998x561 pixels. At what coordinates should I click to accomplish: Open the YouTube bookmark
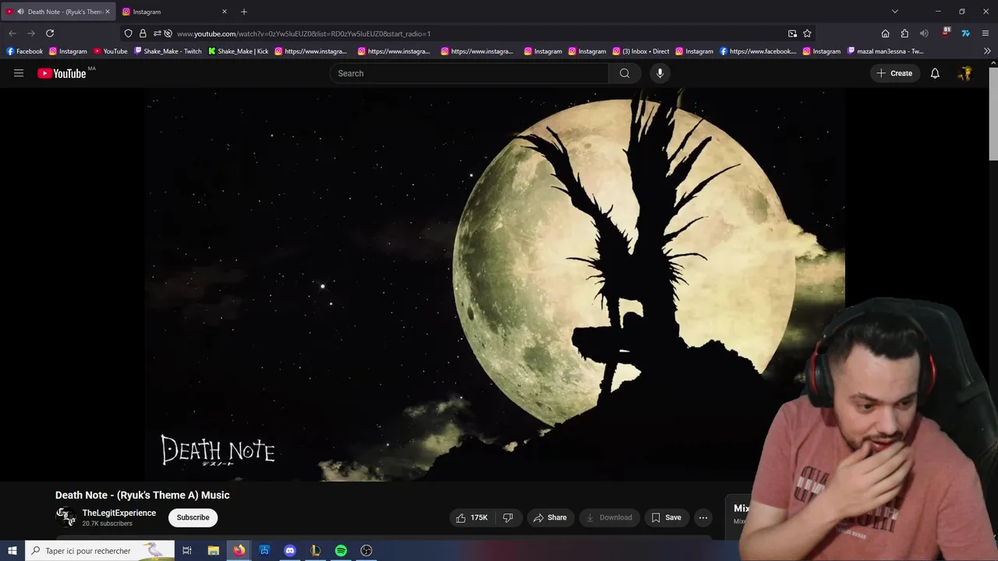coord(111,51)
